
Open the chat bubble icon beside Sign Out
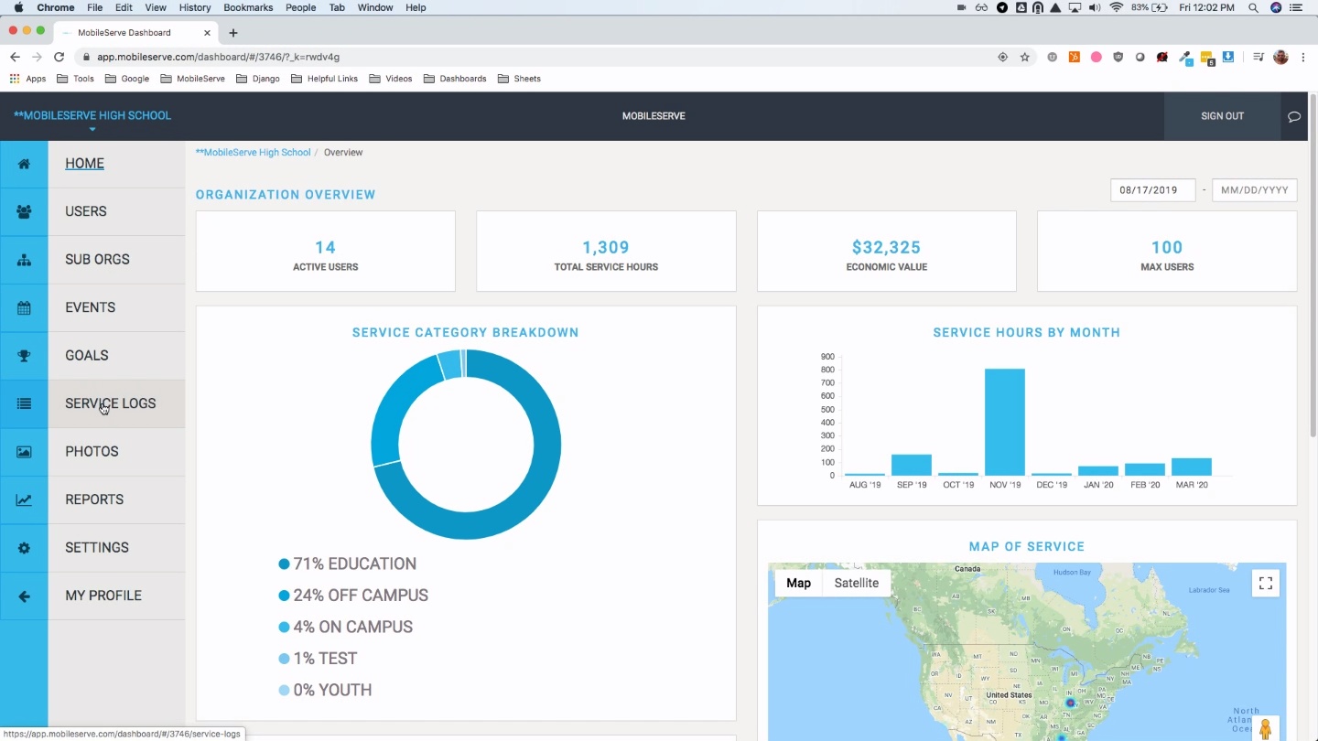(x=1293, y=116)
